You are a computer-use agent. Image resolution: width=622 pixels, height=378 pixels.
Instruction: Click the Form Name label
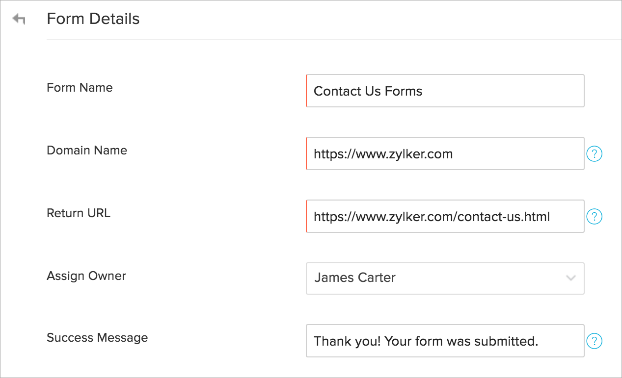pyautogui.click(x=80, y=88)
